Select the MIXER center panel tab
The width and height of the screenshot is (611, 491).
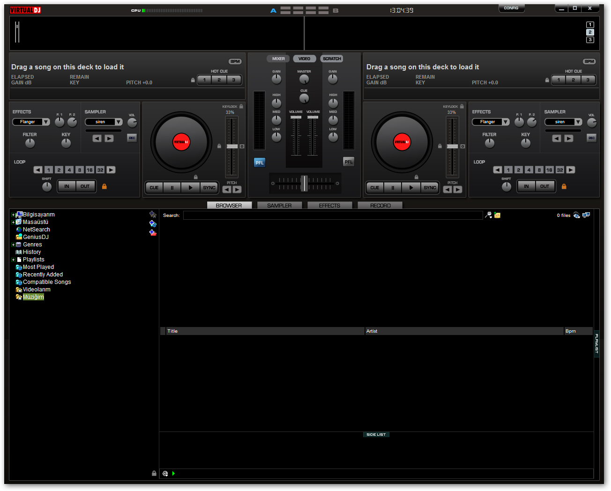(x=278, y=59)
